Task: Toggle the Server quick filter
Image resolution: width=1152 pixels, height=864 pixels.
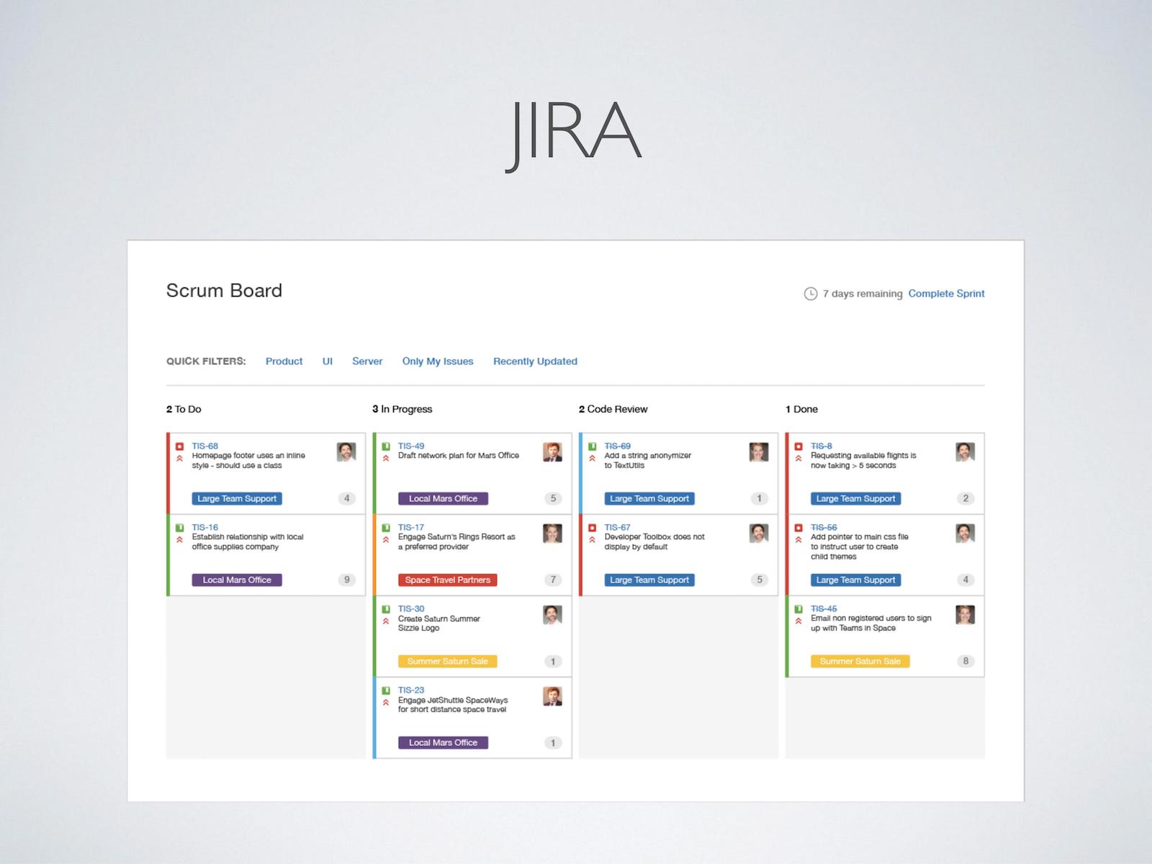Action: click(367, 361)
